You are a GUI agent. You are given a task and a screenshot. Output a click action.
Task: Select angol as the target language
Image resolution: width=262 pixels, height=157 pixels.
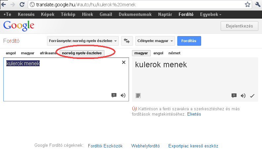[158, 53]
